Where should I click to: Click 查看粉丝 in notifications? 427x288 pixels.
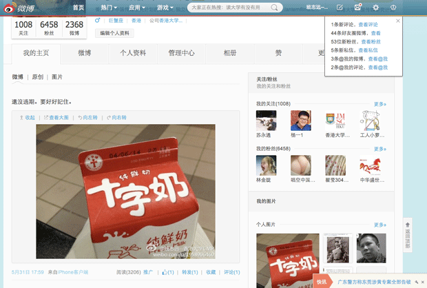tap(371, 42)
